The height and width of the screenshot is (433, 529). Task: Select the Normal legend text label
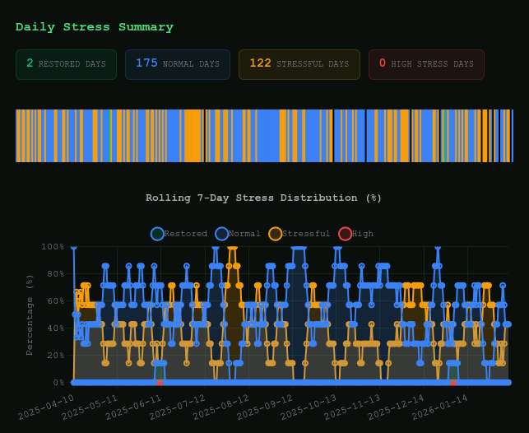point(244,234)
